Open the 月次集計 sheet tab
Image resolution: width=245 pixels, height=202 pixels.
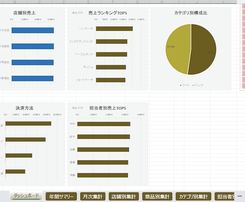tap(93, 197)
